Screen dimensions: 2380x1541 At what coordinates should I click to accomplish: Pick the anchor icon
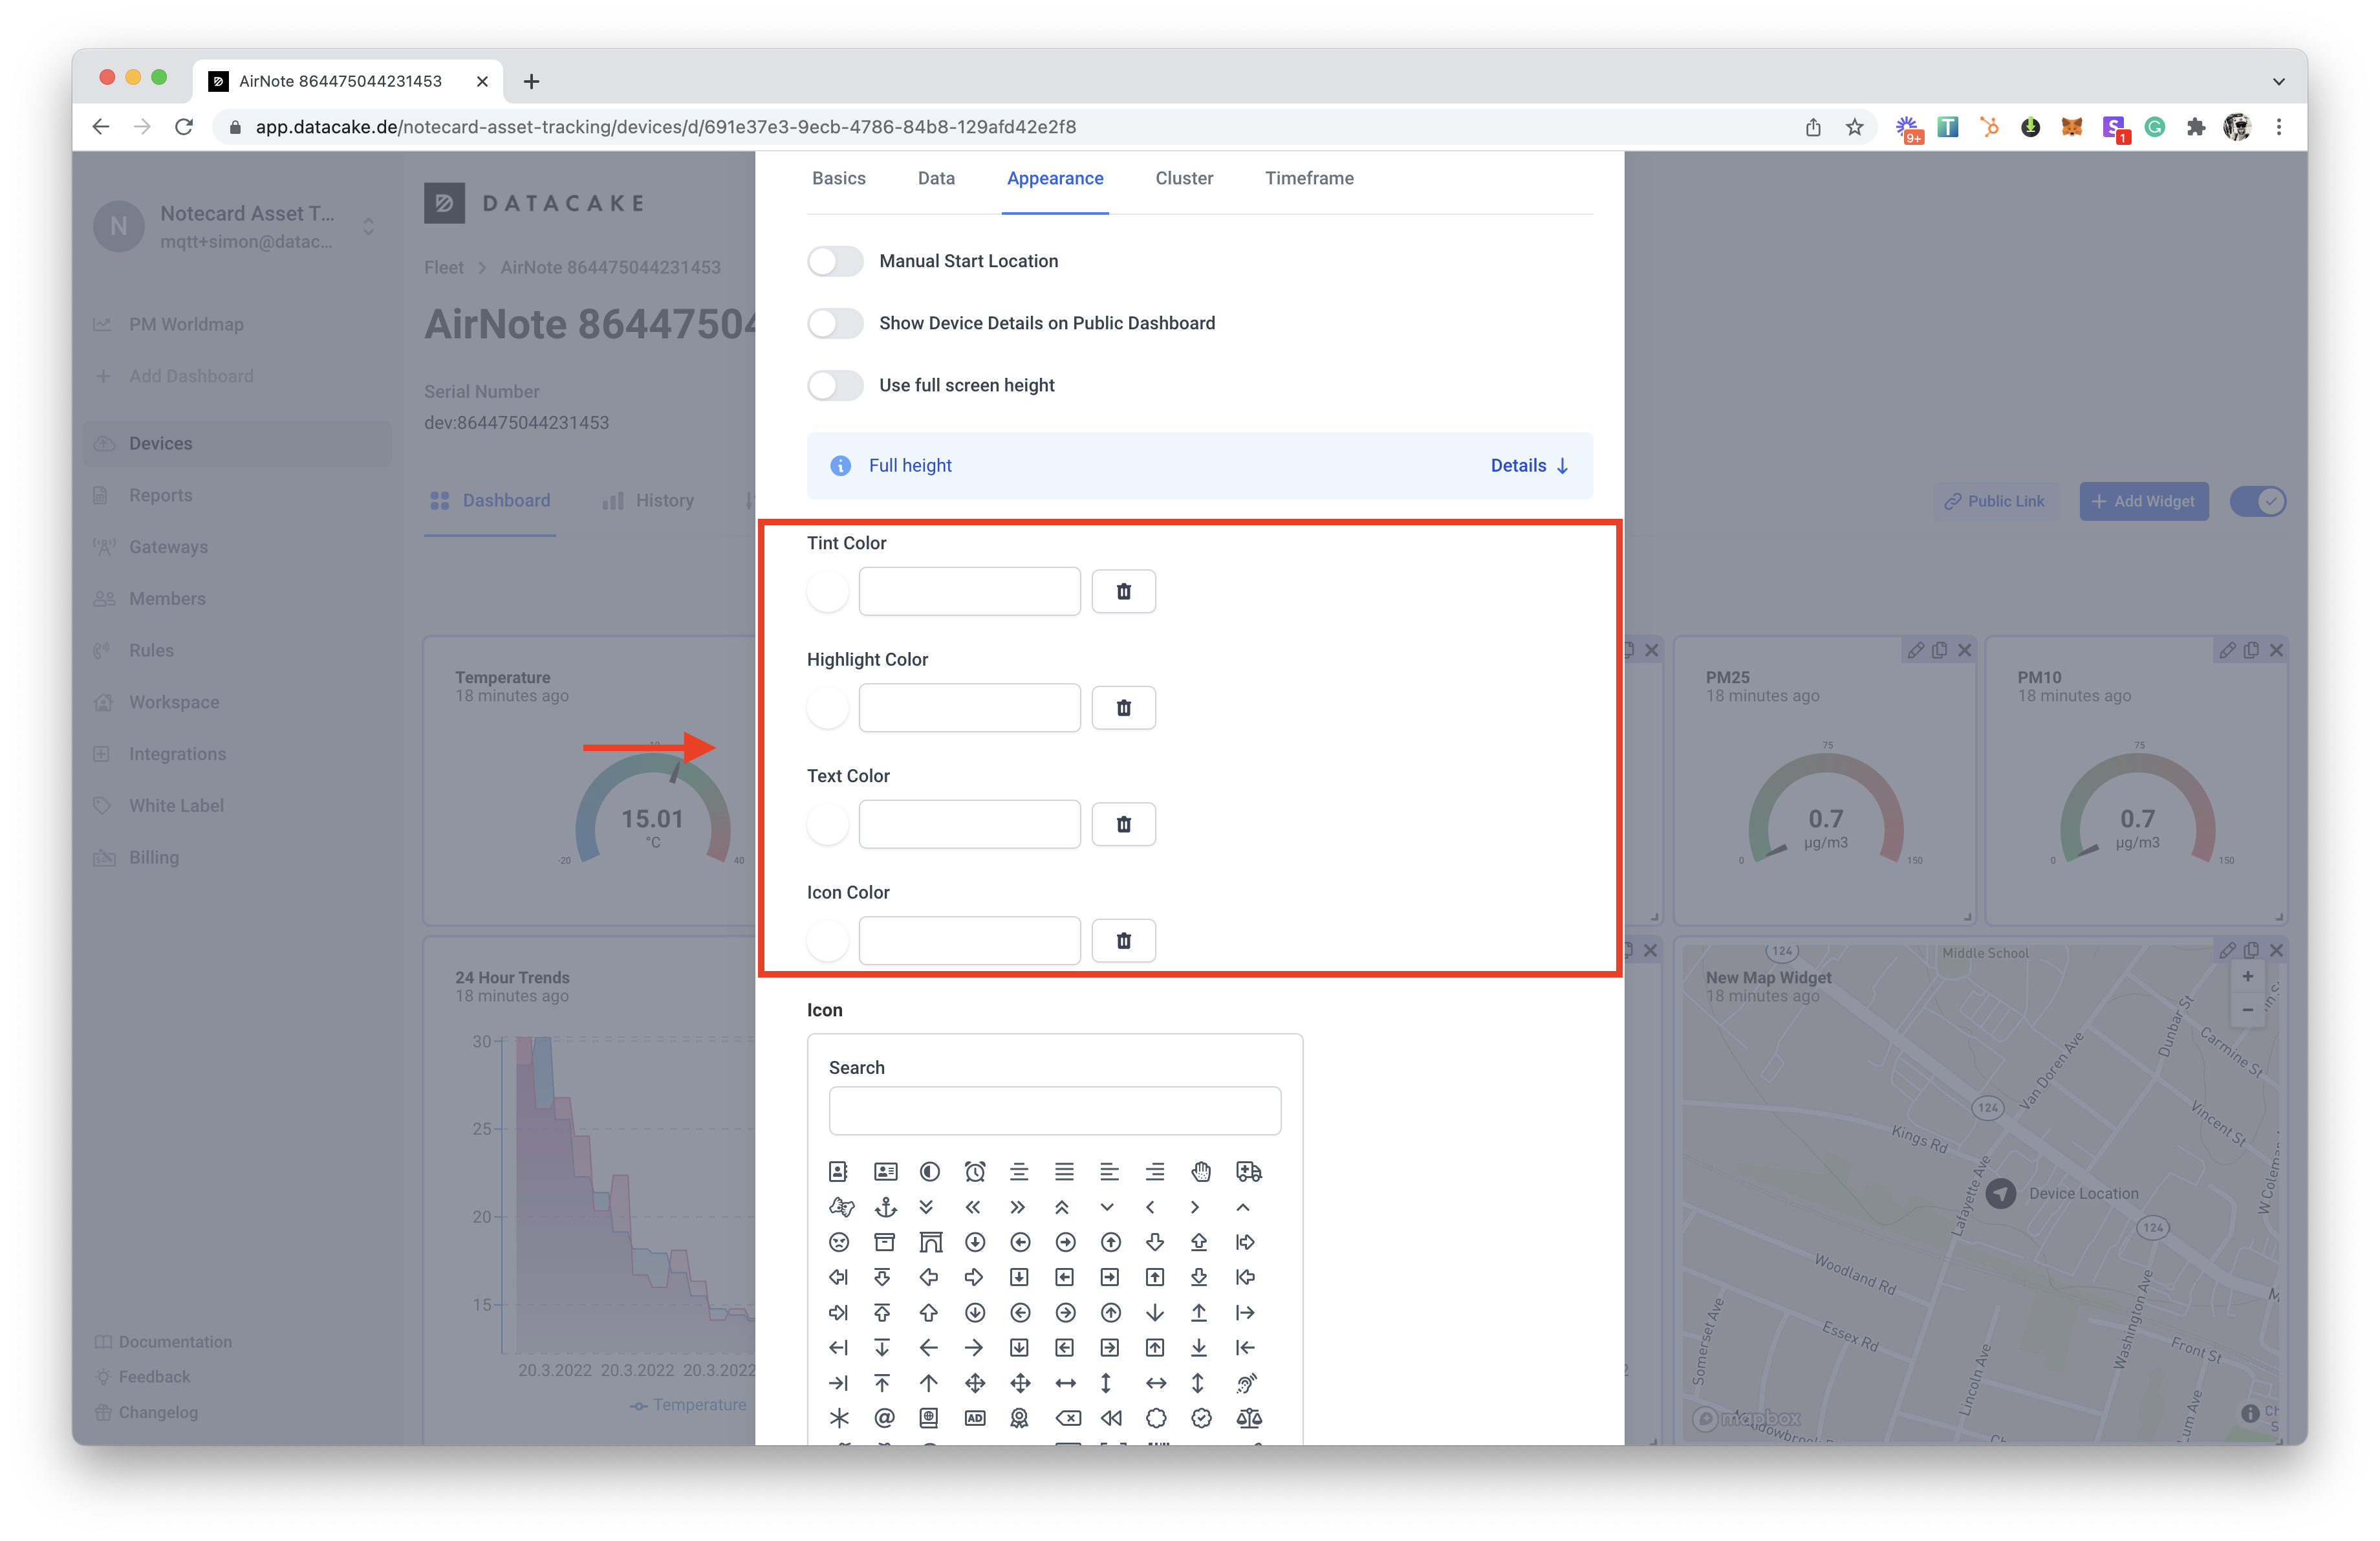[885, 1207]
